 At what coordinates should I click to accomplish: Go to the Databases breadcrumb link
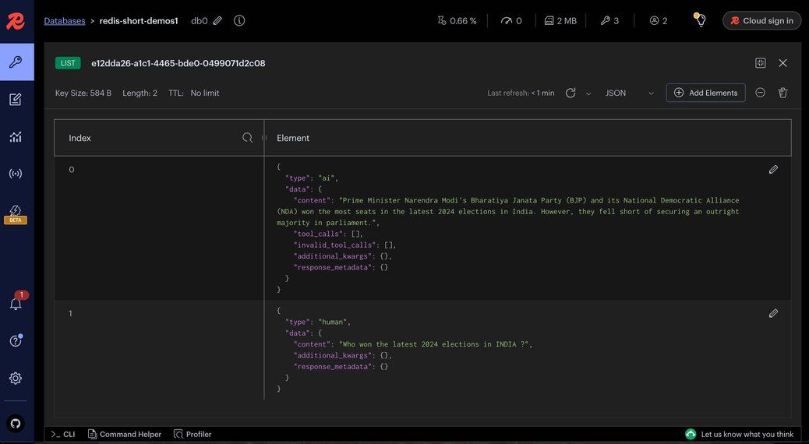pos(65,21)
